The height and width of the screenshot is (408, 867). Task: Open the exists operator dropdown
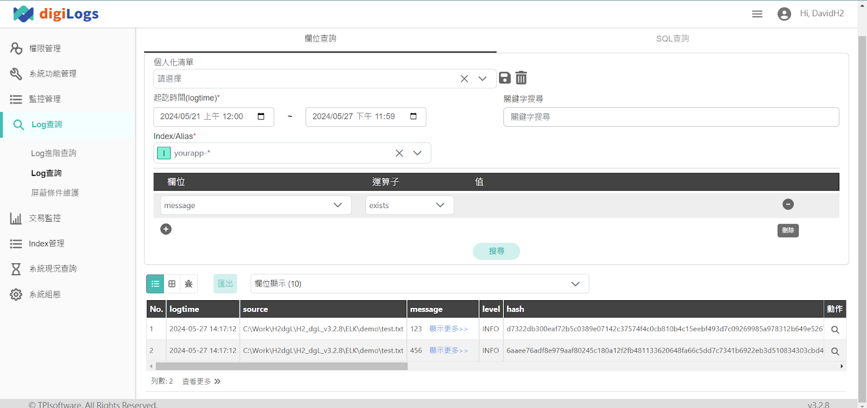[x=410, y=205]
